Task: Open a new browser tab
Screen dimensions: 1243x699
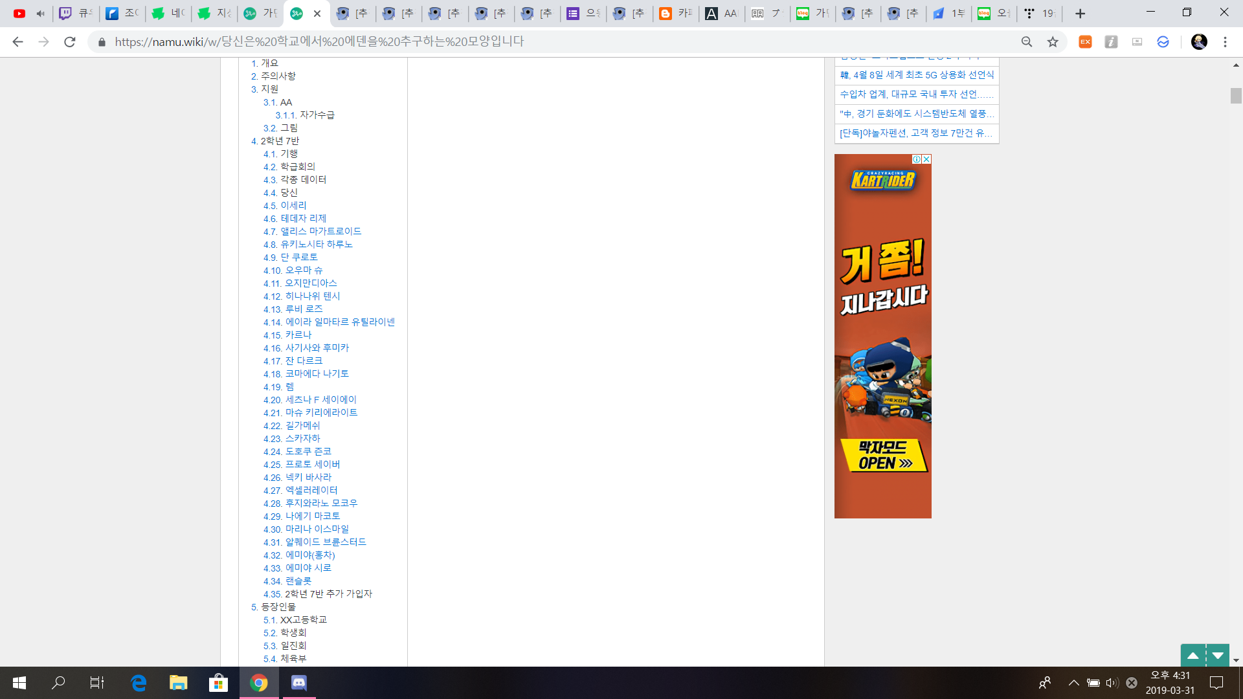Action: (x=1080, y=14)
